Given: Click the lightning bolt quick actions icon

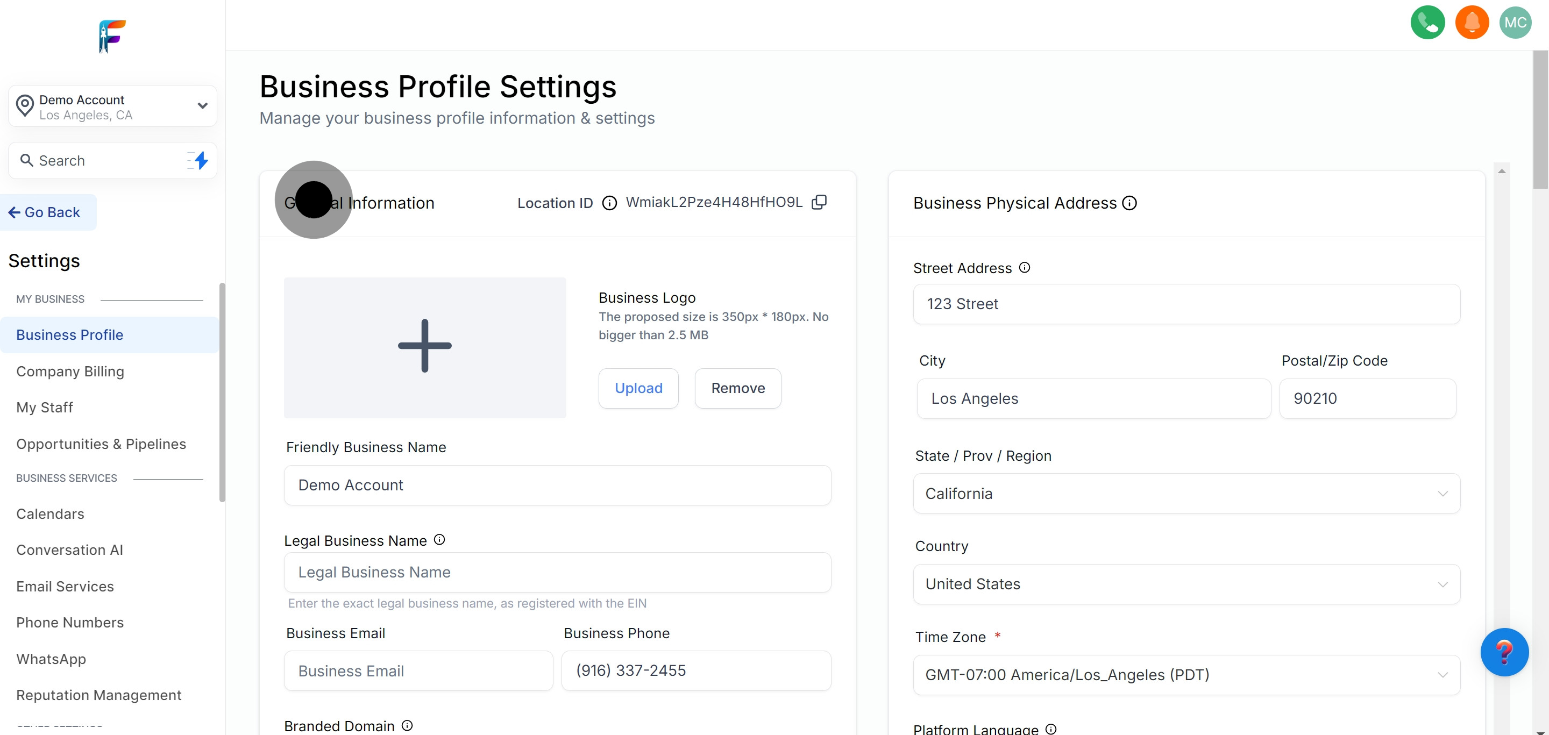Looking at the screenshot, I should [201, 160].
